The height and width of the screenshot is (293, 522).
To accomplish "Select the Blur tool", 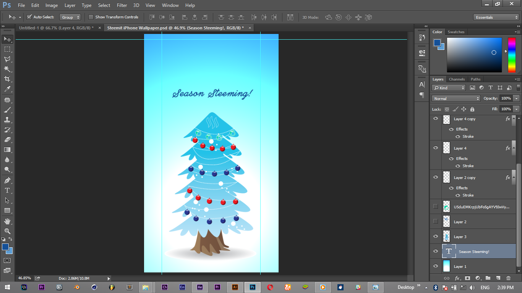I will 7,159.
